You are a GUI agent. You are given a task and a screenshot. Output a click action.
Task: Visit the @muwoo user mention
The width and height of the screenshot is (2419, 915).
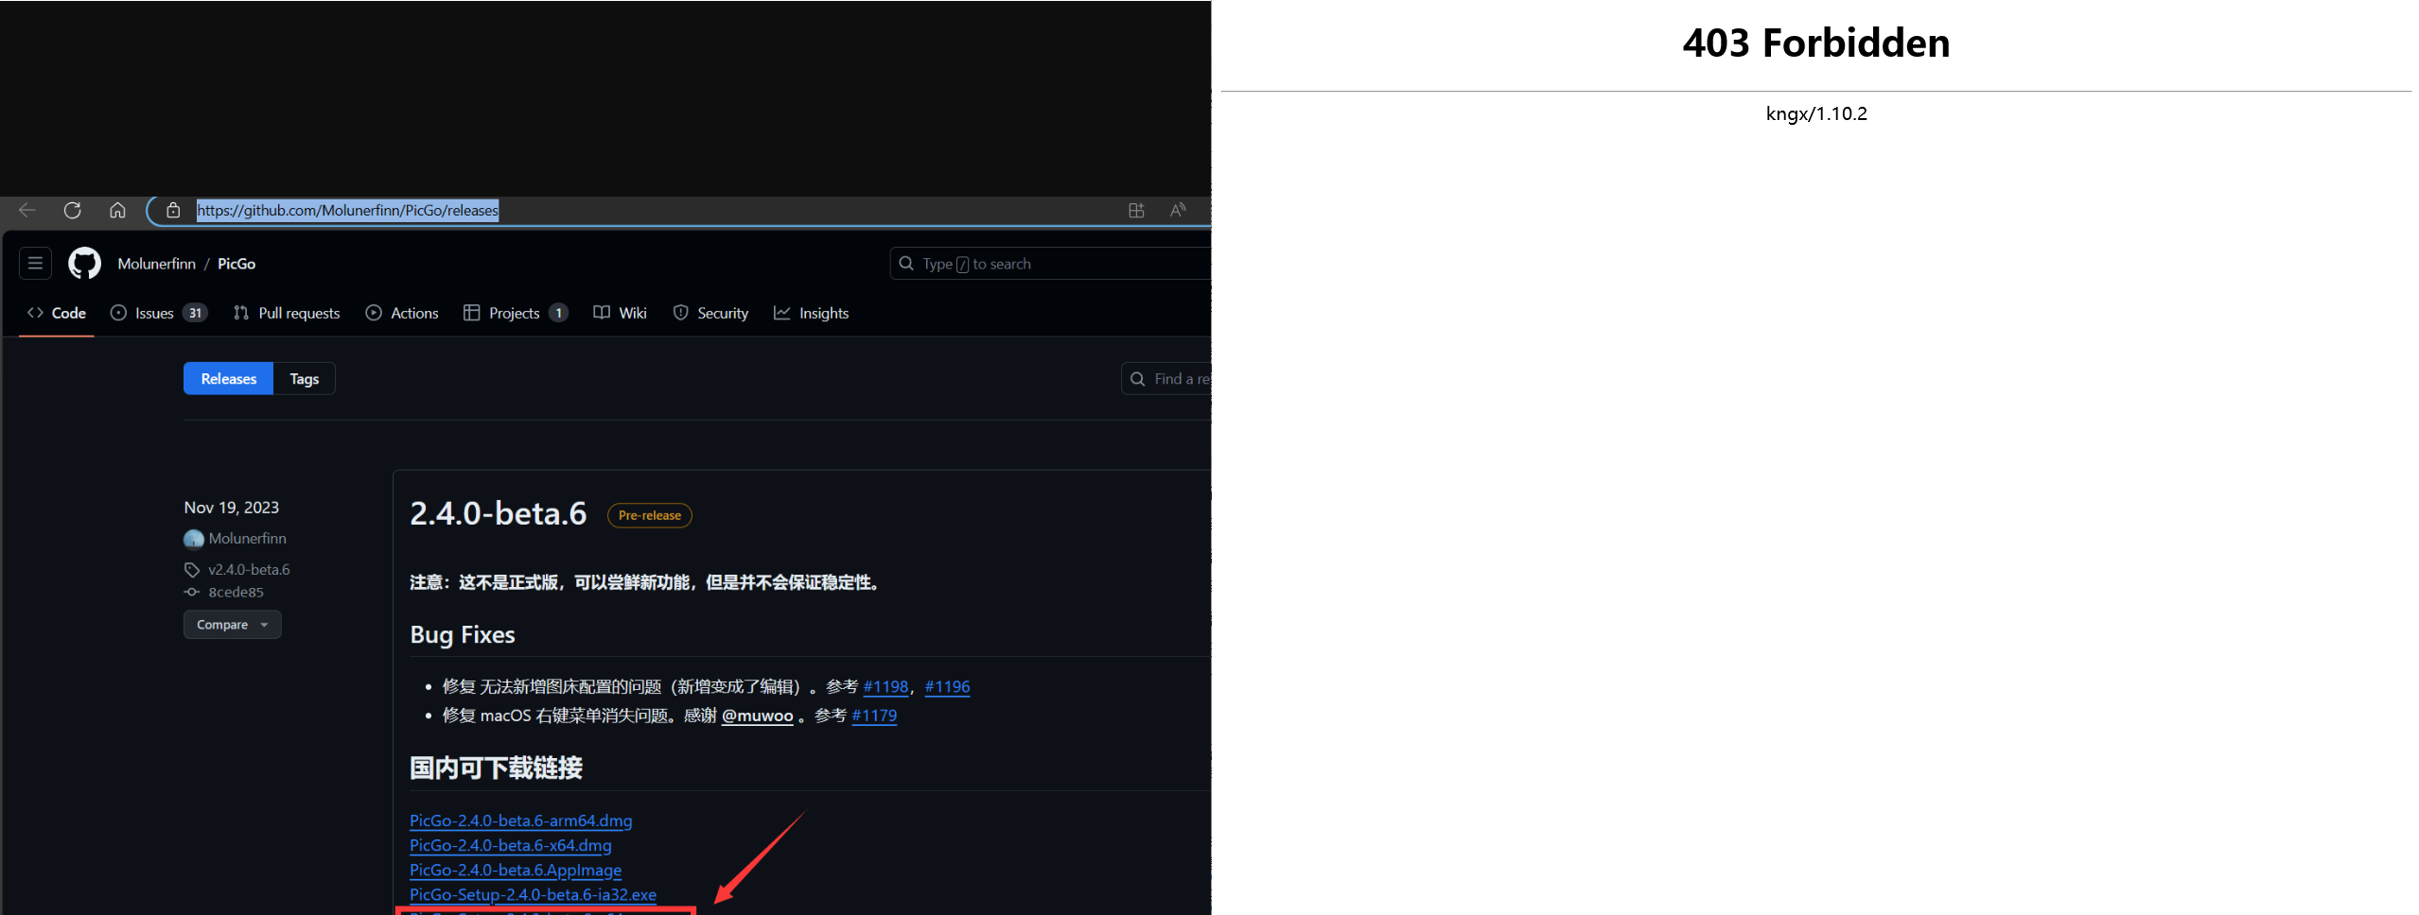click(x=758, y=716)
